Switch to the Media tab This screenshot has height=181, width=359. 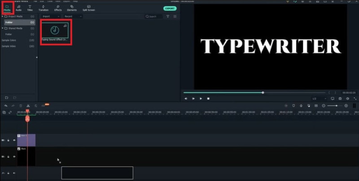point(7,8)
